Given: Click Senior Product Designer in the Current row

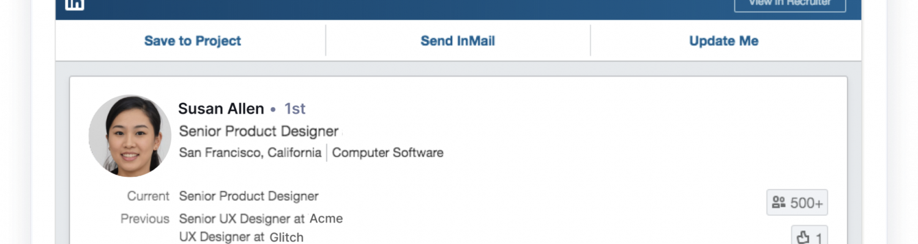Looking at the screenshot, I should [x=248, y=196].
